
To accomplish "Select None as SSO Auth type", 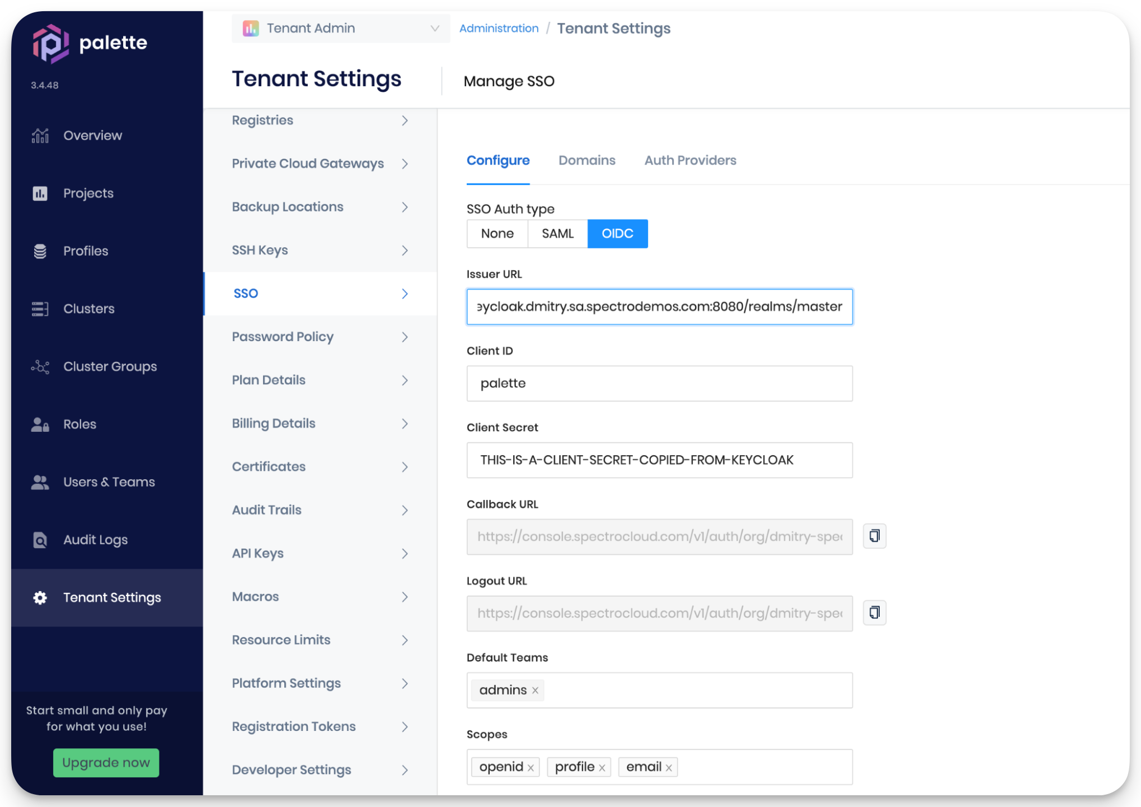I will pos(497,234).
